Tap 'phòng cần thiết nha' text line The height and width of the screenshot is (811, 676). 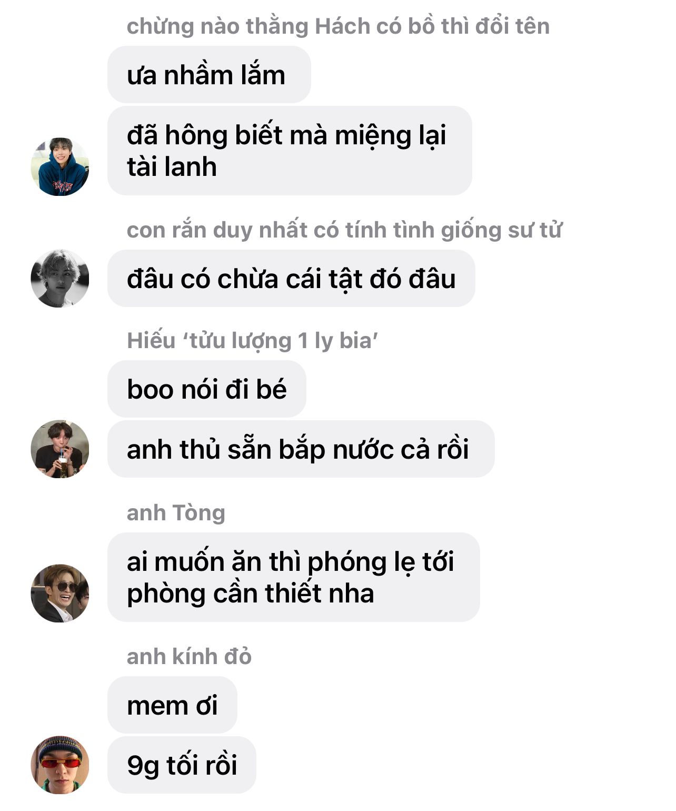coord(251,594)
